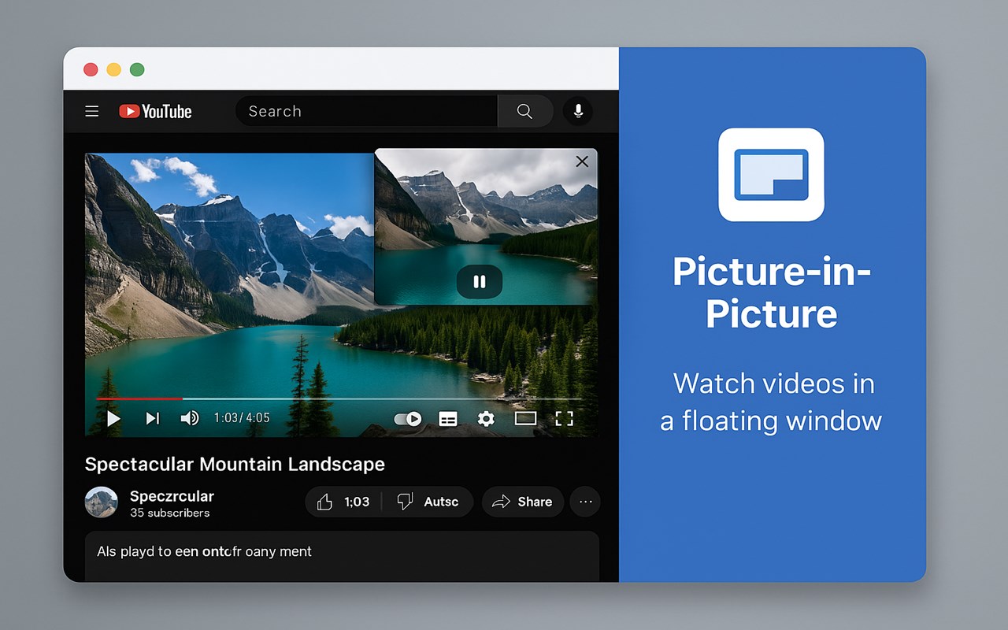Activate voice search with the microphone icon
This screenshot has height=630, width=1008.
pyautogui.click(x=578, y=111)
